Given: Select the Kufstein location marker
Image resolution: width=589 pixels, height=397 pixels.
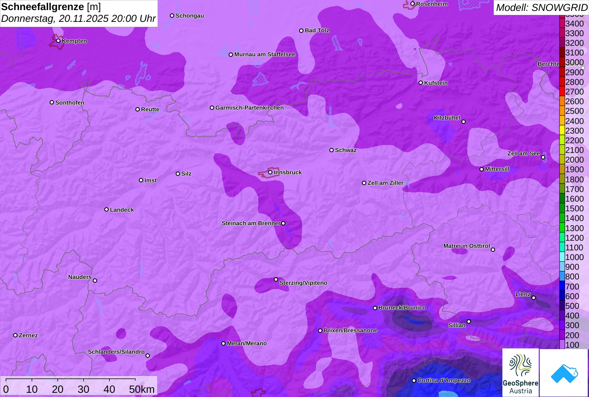Looking at the screenshot, I should tap(421, 83).
